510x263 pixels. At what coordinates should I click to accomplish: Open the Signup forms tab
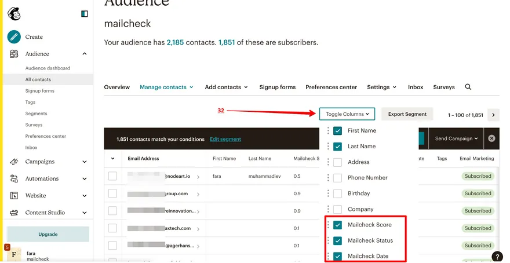(278, 87)
